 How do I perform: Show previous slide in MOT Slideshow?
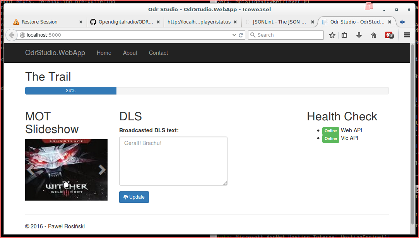[x=31, y=170]
